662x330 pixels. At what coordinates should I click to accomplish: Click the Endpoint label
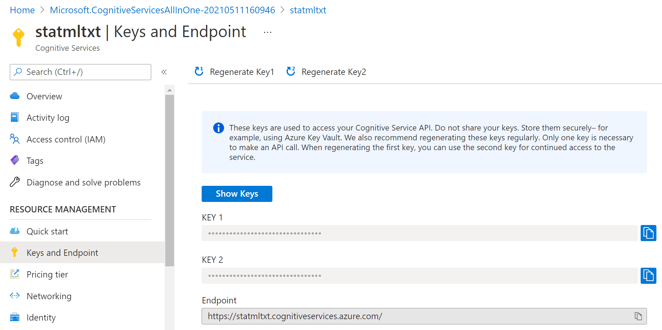[219, 300]
